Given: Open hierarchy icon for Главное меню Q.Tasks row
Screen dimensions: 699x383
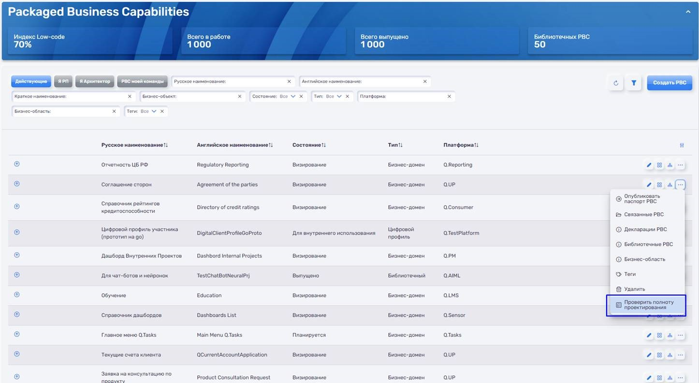Looking at the screenshot, I should [670, 335].
